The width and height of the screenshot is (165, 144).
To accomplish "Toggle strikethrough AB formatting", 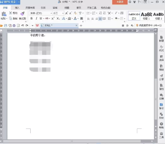I will [x=47, y=19].
